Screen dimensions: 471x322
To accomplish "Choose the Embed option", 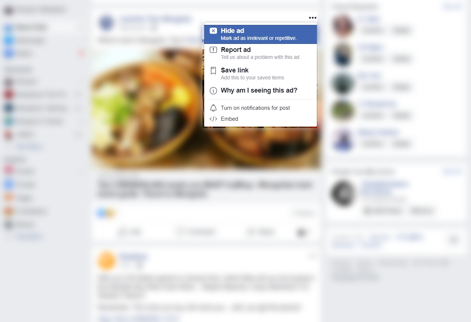I will tap(260, 119).
